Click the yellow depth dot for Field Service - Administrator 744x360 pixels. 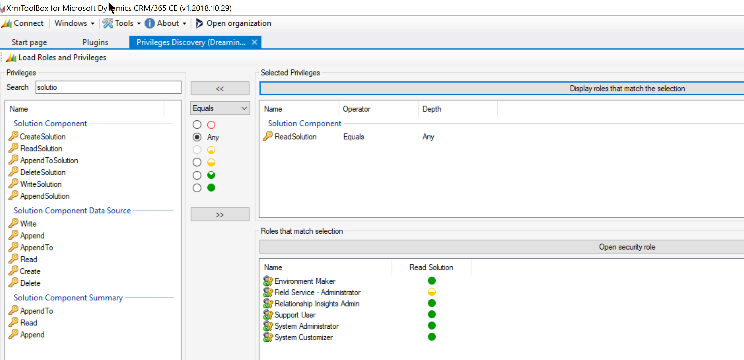[x=431, y=292]
